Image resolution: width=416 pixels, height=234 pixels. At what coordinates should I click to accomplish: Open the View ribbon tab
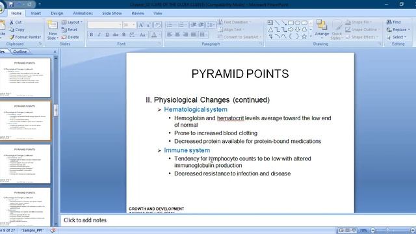click(157, 13)
